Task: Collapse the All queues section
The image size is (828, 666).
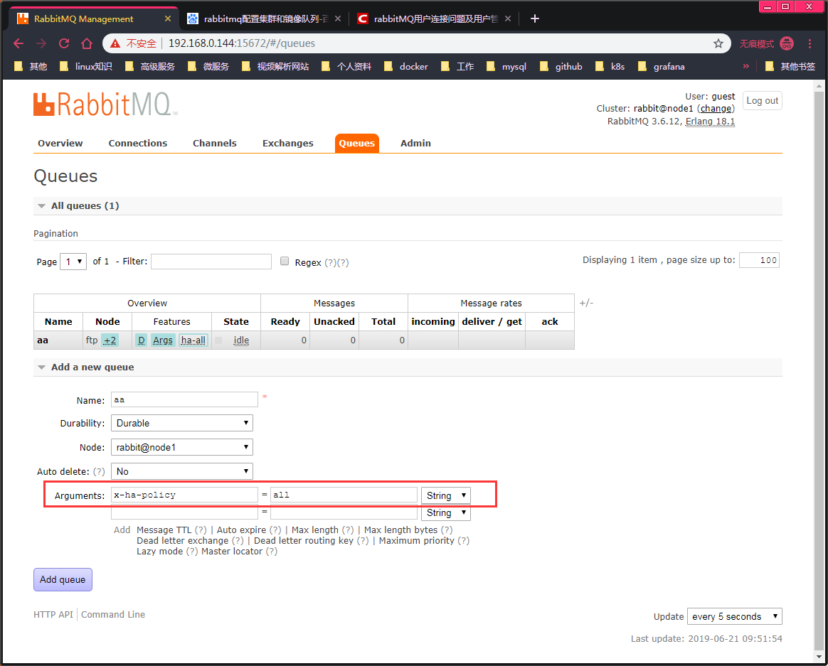Action: [85, 206]
